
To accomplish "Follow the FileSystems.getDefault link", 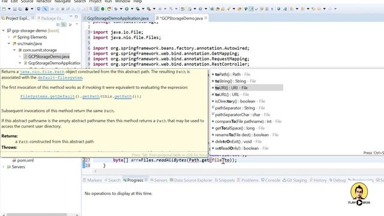I will click(47, 97).
